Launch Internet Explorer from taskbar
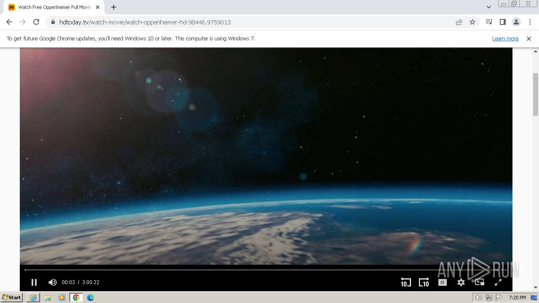Image resolution: width=539 pixels, height=303 pixels. pyautogui.click(x=33, y=298)
